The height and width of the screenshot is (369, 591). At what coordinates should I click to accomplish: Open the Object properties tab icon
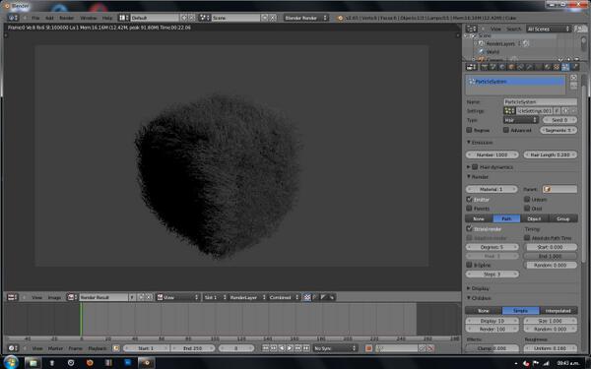(x=511, y=67)
